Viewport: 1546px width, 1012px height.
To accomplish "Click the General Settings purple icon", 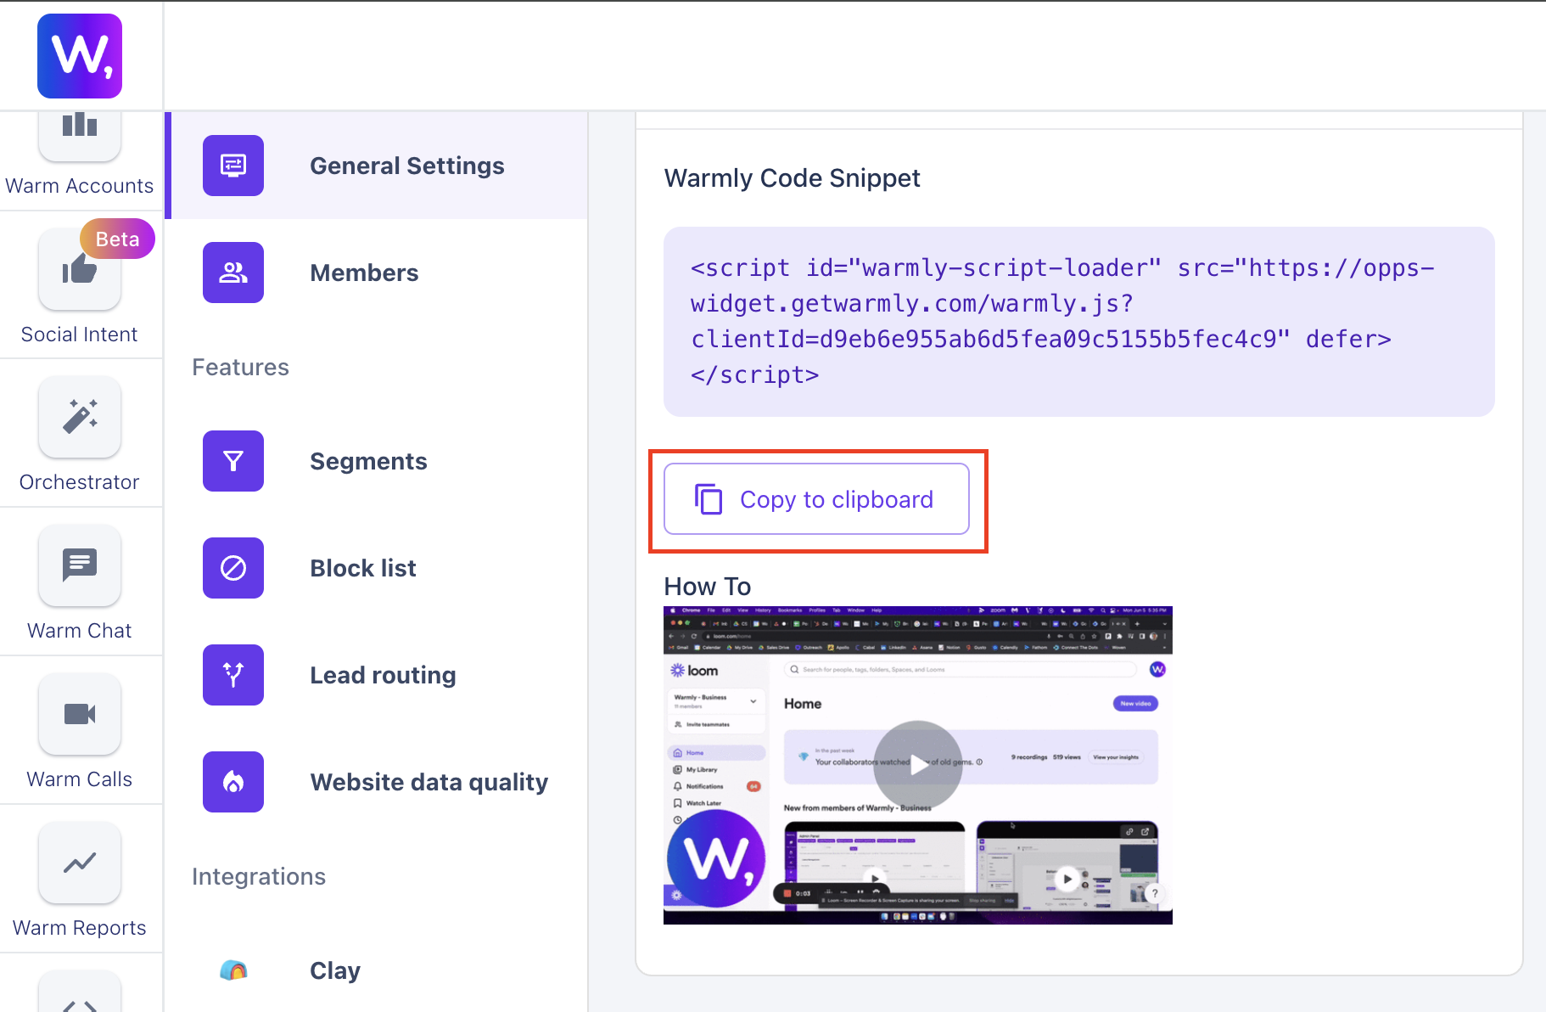I will [233, 166].
